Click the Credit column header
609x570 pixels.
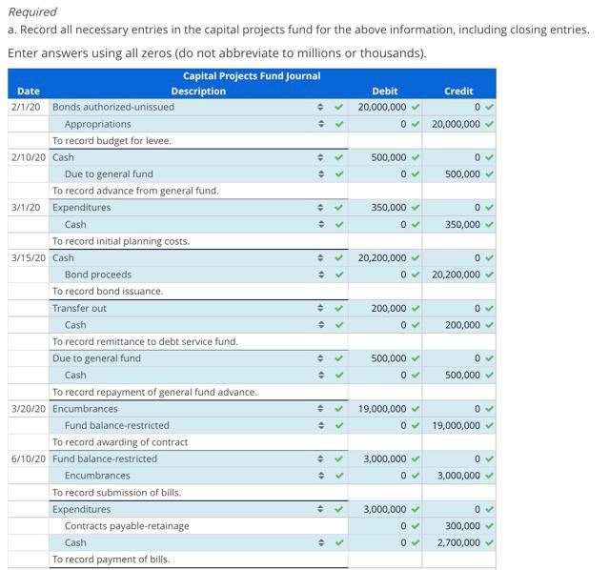(x=458, y=92)
